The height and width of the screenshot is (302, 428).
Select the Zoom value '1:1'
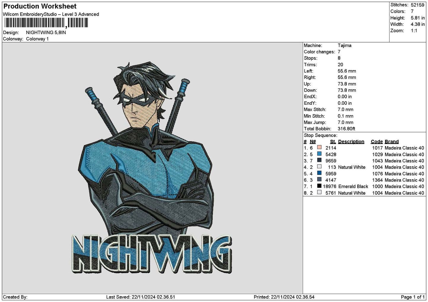point(414,31)
